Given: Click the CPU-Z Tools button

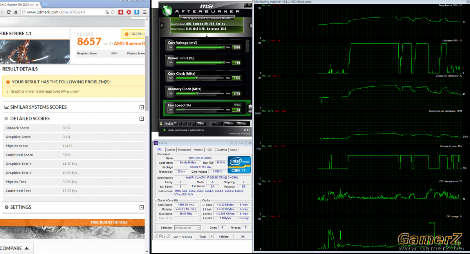Looking at the screenshot, I should tap(202, 236).
